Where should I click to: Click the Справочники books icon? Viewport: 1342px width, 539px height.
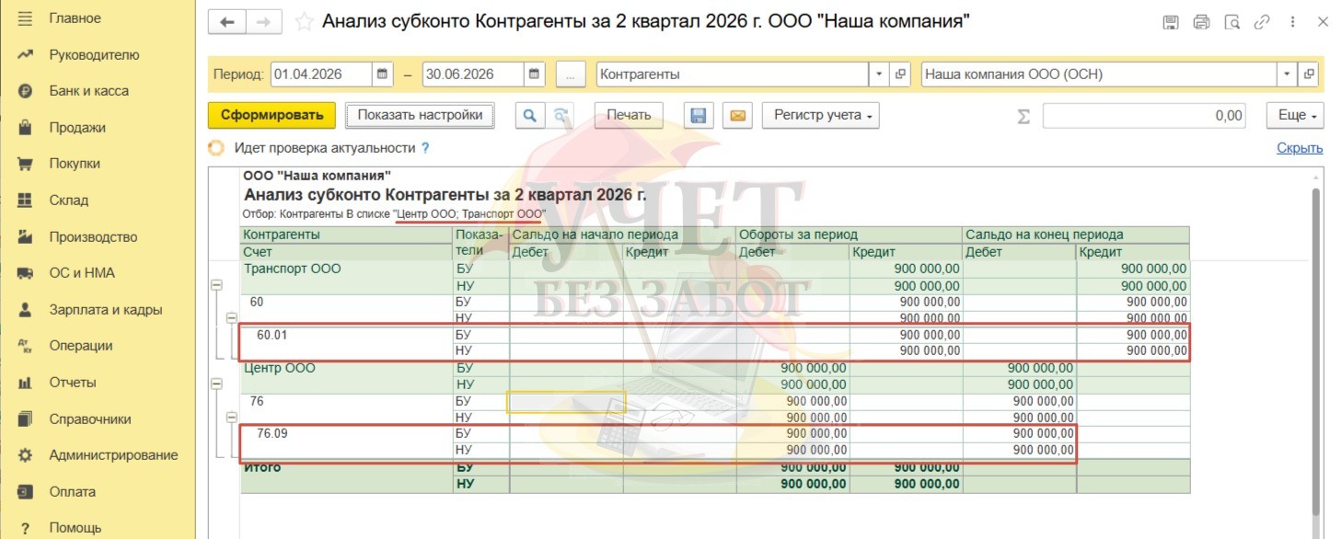[x=26, y=419]
